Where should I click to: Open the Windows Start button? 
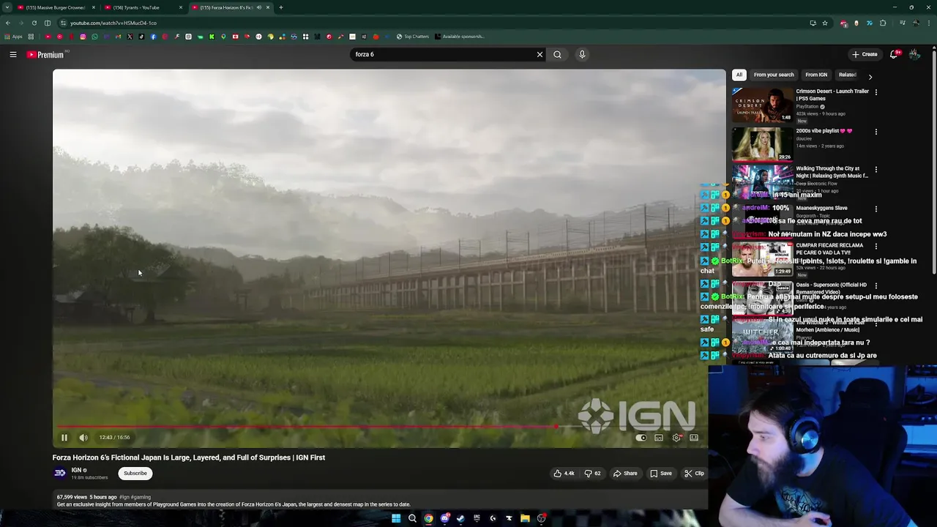pos(396,518)
